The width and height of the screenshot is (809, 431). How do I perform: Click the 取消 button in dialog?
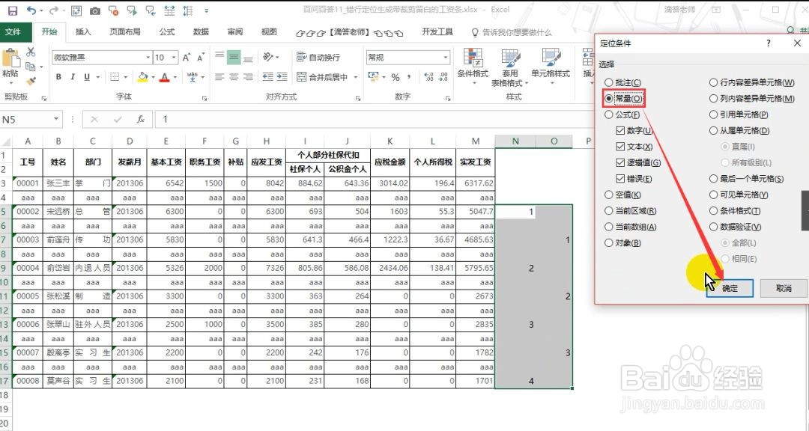784,289
